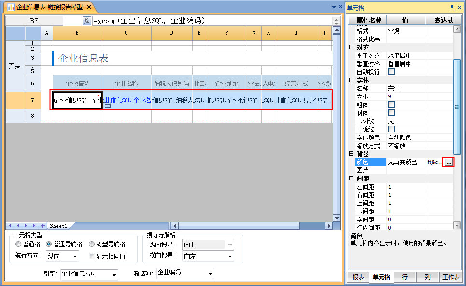Toggle the 自动换行 word wrap checkbox
Image resolution: width=466 pixels, height=286 pixels.
[391, 72]
